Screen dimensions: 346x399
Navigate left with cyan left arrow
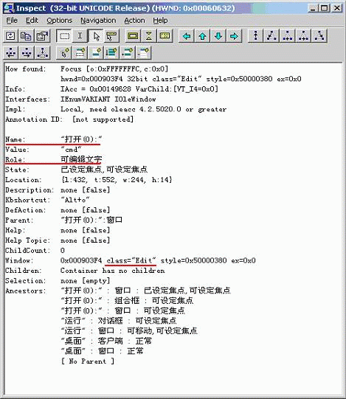coord(187,36)
